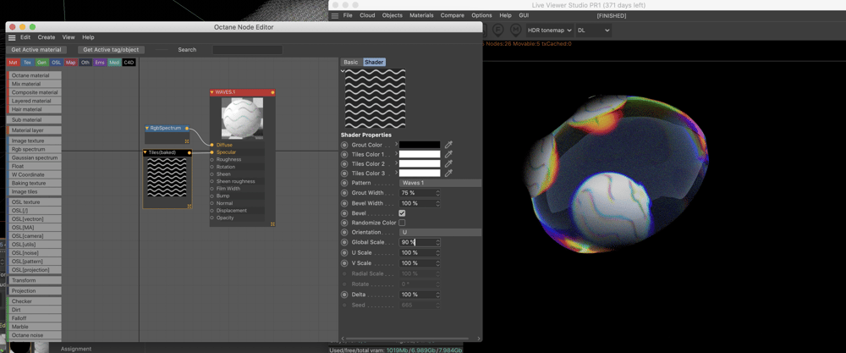Collapse the Tiles(baked) node triangle

pyautogui.click(x=146, y=152)
